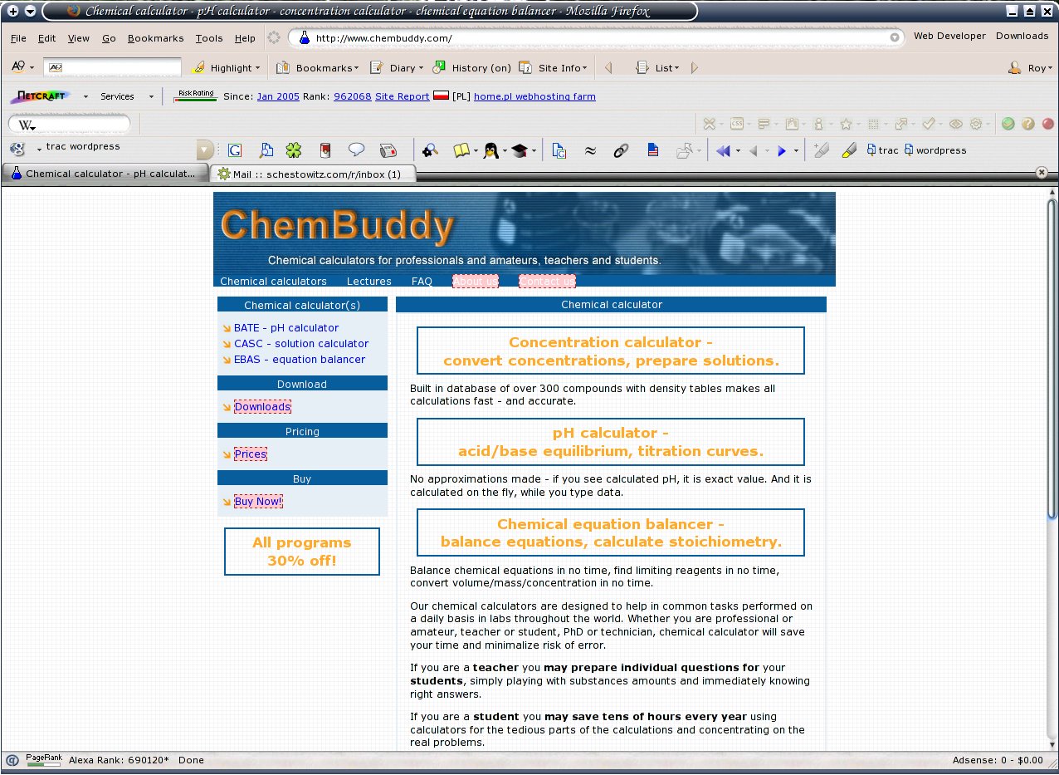Screen dimensions: 1059x775
Task: Click the CSS icon in Web Developer toolbar
Action: (736, 124)
